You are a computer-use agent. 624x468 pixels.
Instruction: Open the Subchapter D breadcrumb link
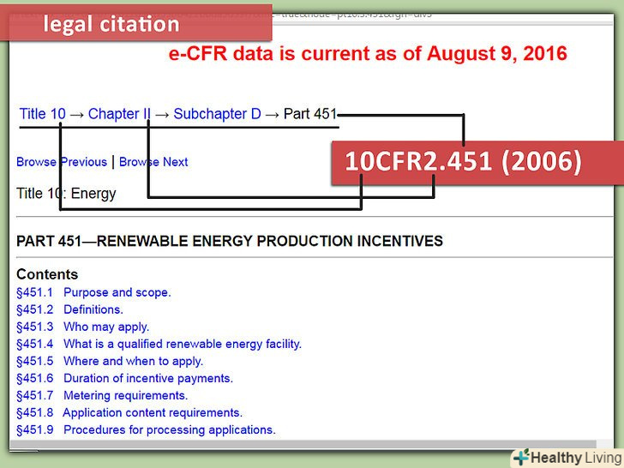pos(217,114)
